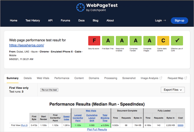194x132 pixels.
Task: Click Fully Loaded bytes 2,253 KB
Action: tap(170, 125)
